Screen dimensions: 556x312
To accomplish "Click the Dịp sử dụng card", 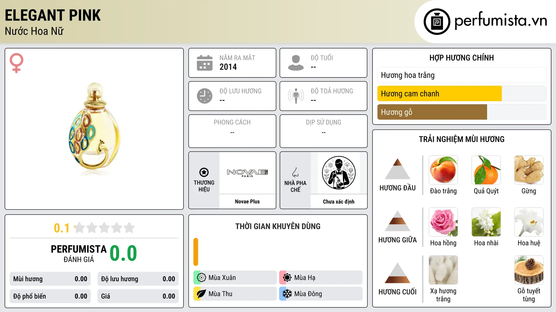I will [324, 131].
